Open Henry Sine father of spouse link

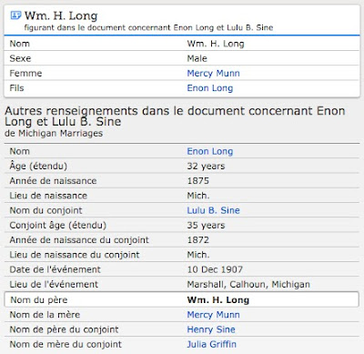(211, 329)
